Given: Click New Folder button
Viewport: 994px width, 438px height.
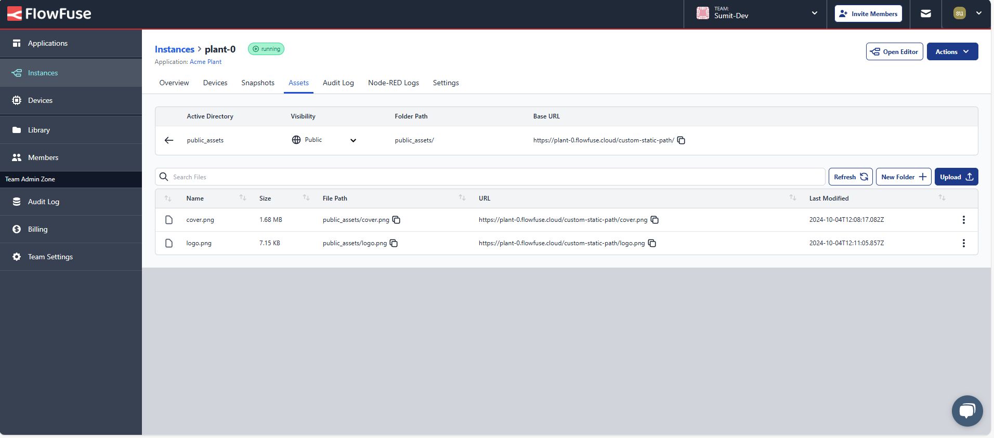Looking at the screenshot, I should (904, 177).
